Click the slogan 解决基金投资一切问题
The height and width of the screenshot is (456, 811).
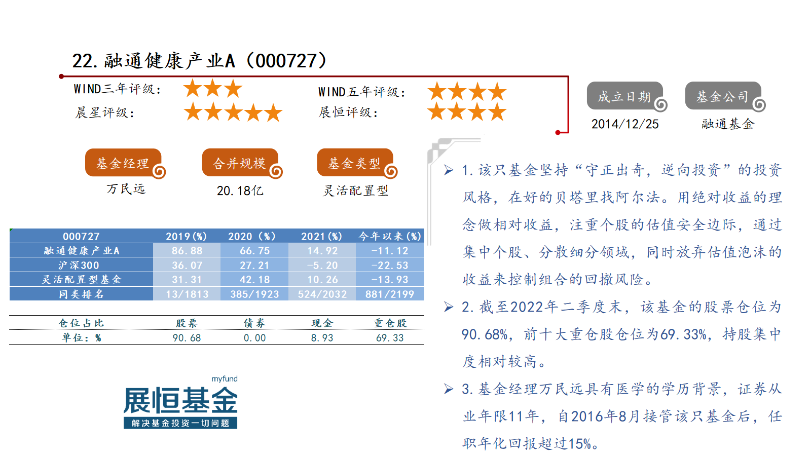(180, 423)
